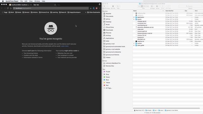The image size is (203, 114).
Task: Click the Learn more link
Action: 65,46
